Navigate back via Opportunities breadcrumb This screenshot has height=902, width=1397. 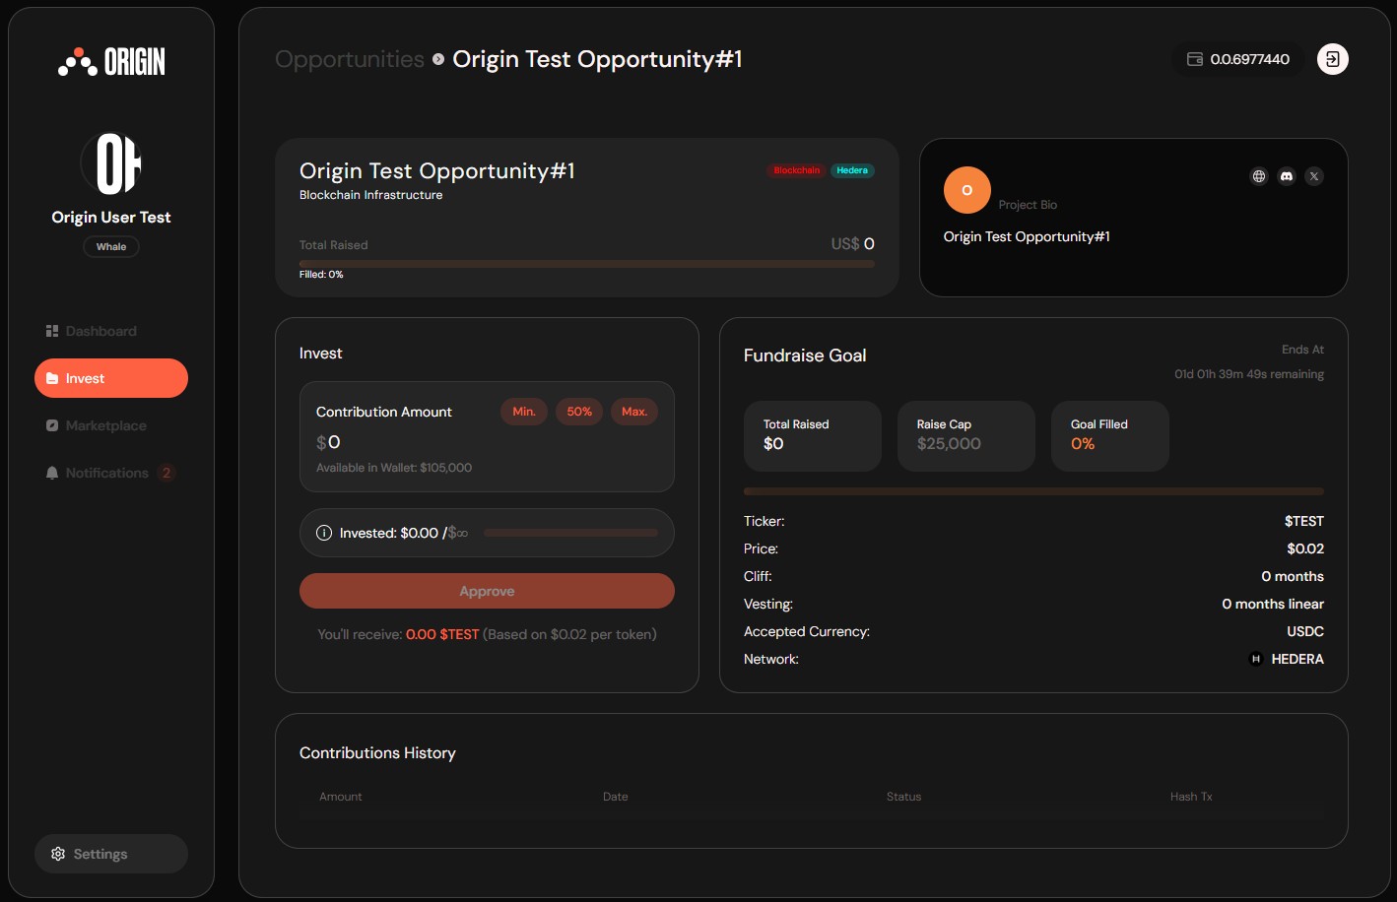350,59
